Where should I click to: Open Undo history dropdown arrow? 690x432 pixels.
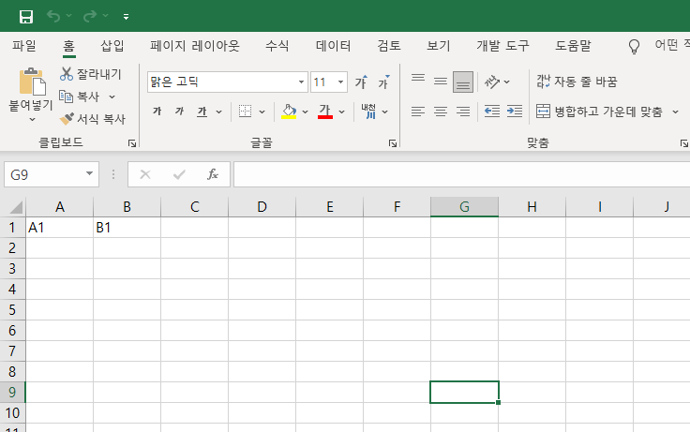69,16
